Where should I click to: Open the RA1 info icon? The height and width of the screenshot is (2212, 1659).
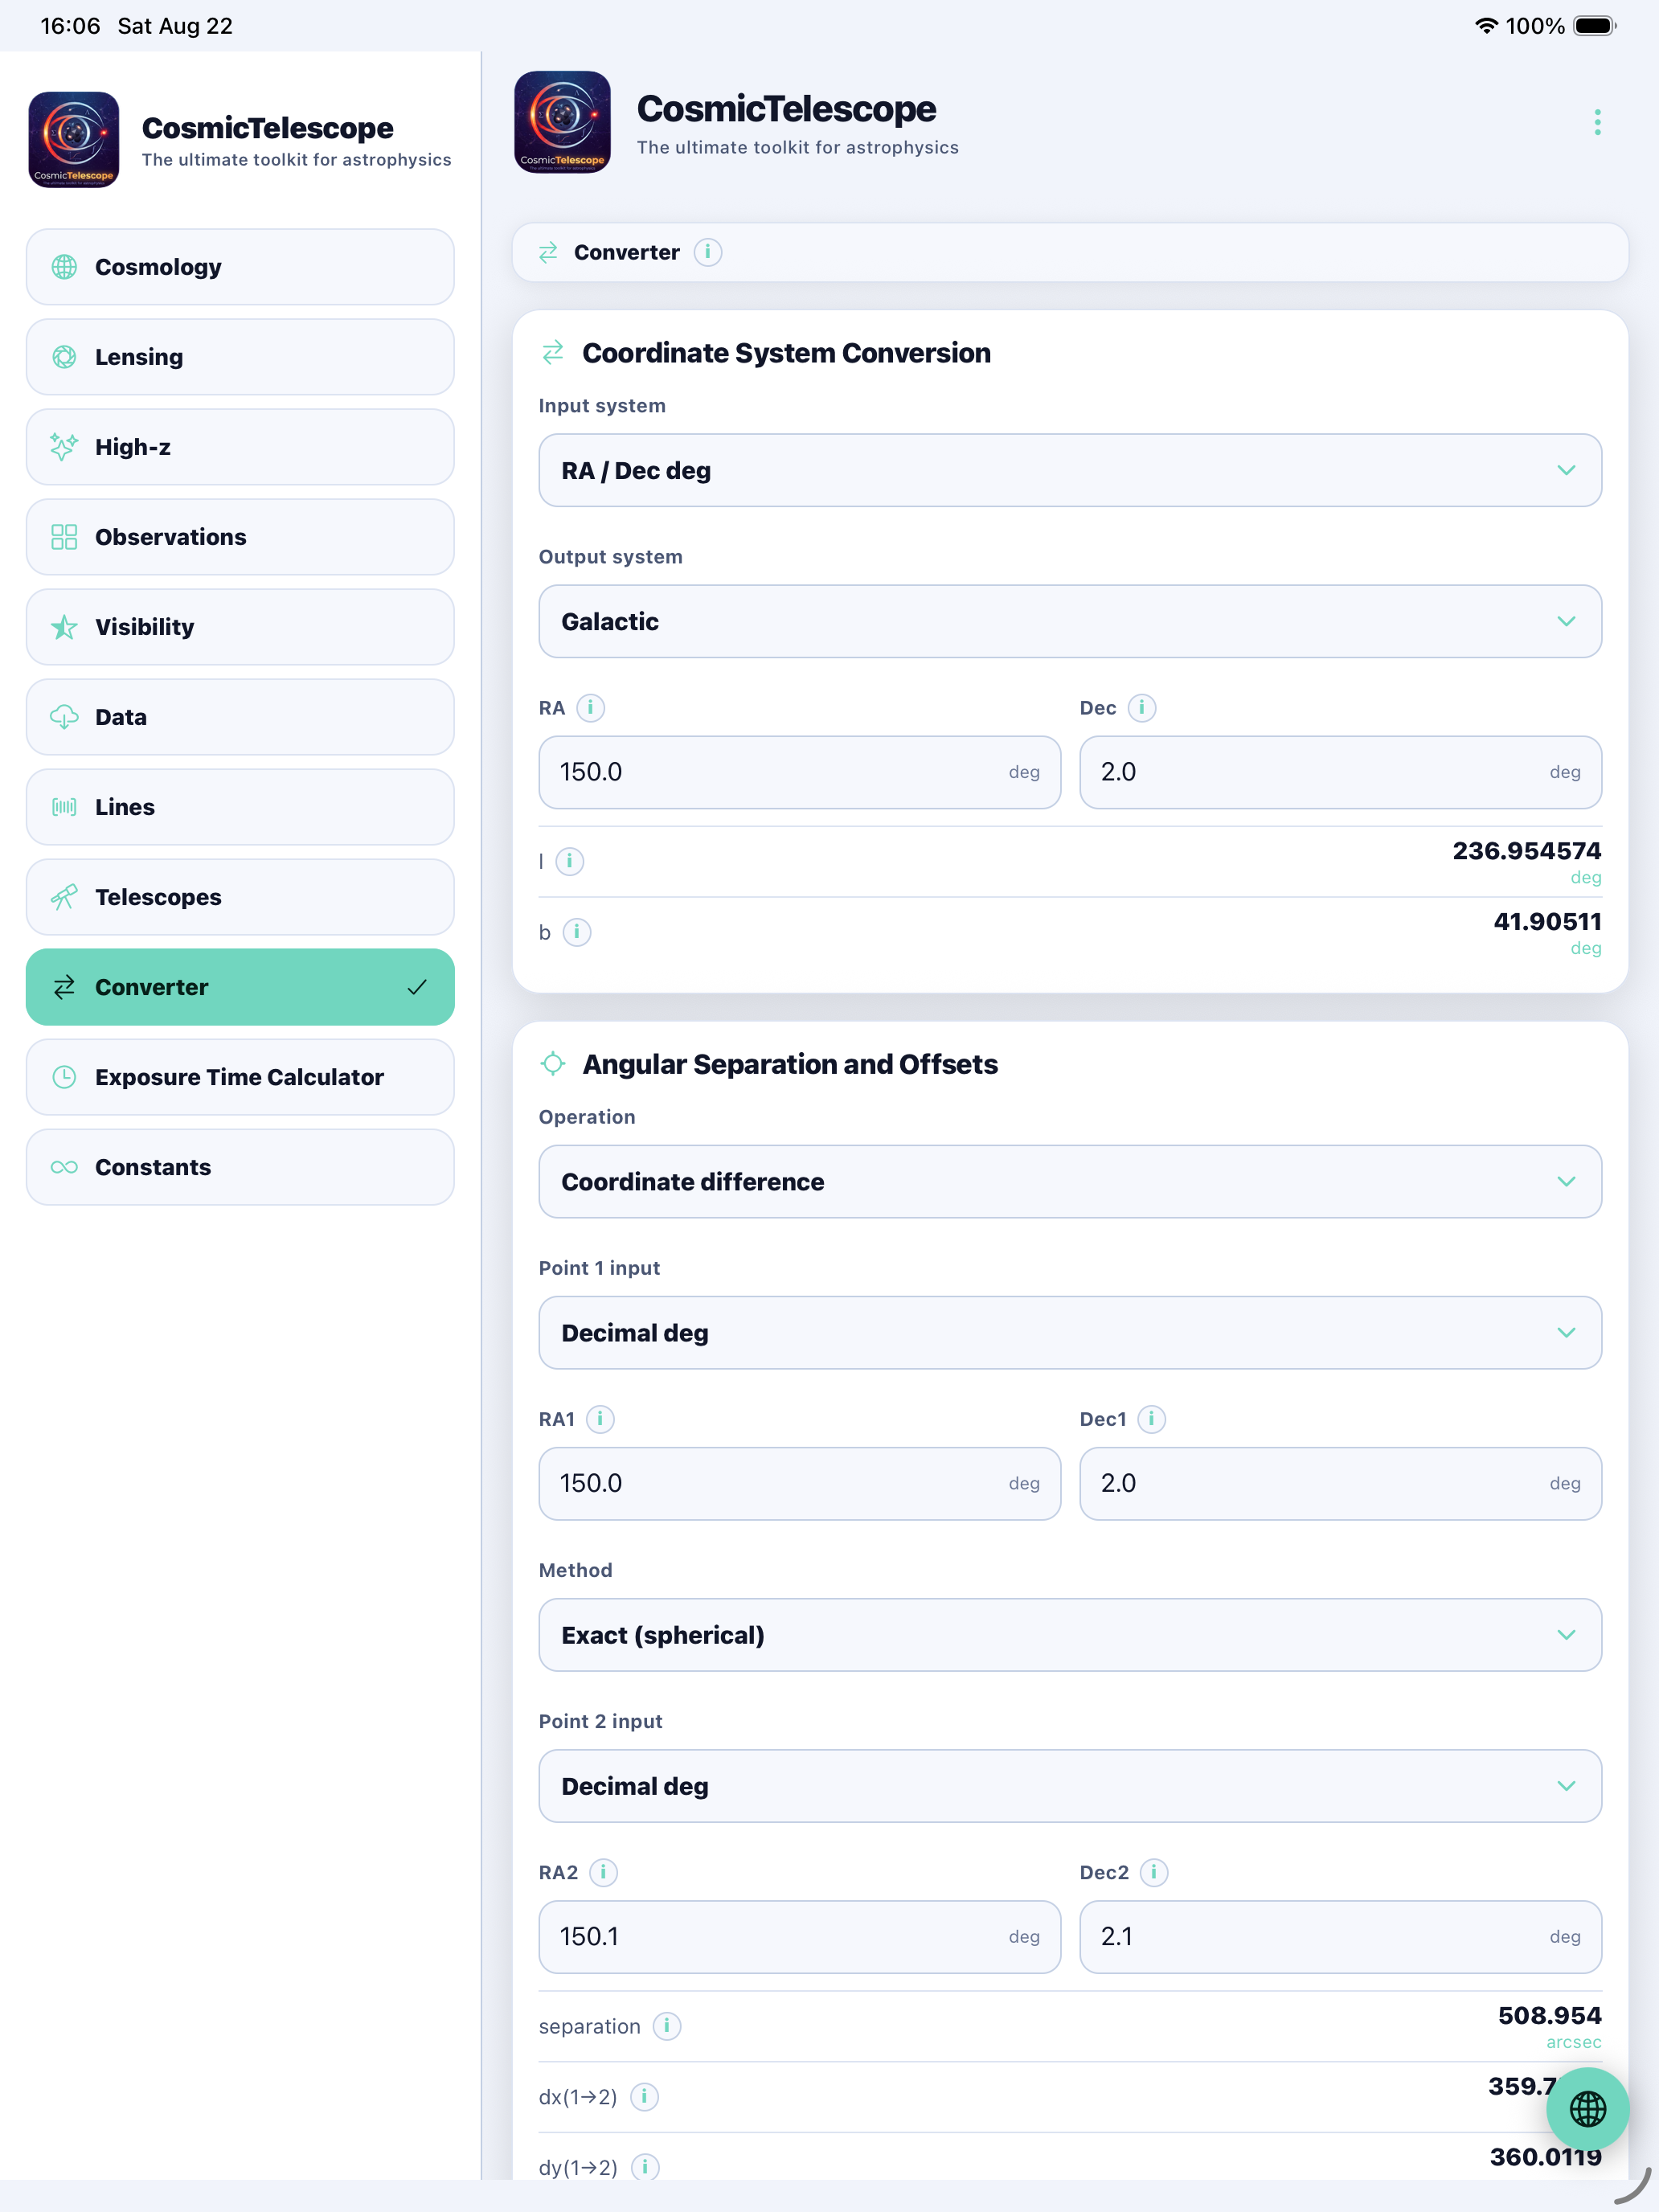coord(600,1419)
